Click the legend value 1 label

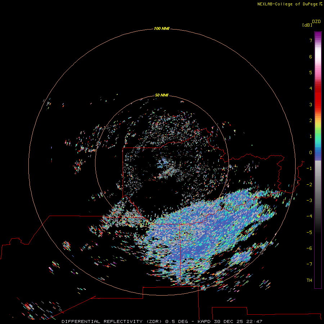click(x=311, y=136)
